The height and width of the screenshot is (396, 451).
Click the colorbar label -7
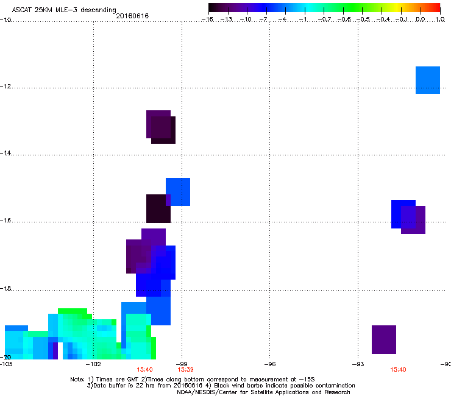tap(263, 19)
